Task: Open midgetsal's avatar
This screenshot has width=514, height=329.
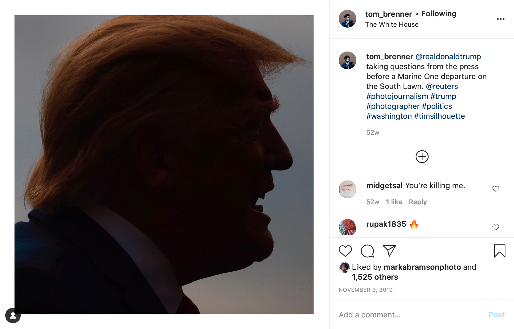Action: (347, 189)
